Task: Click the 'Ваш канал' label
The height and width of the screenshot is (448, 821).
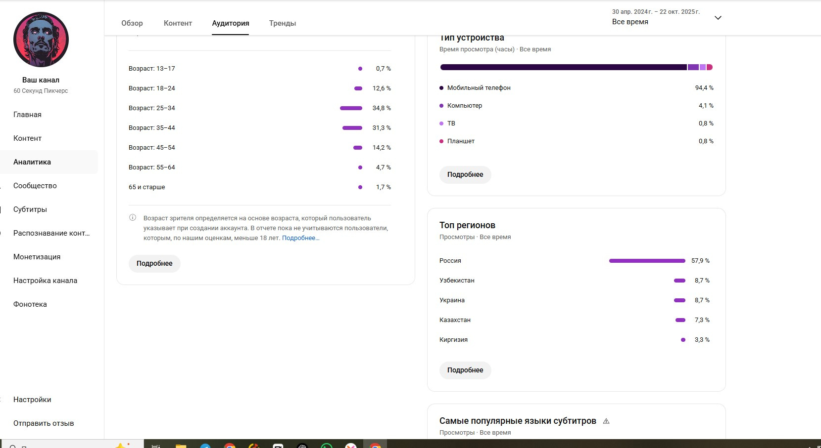Action: [x=41, y=80]
